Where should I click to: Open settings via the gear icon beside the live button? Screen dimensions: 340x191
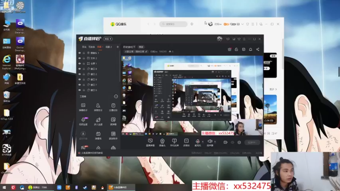pyautogui.click(x=239, y=142)
